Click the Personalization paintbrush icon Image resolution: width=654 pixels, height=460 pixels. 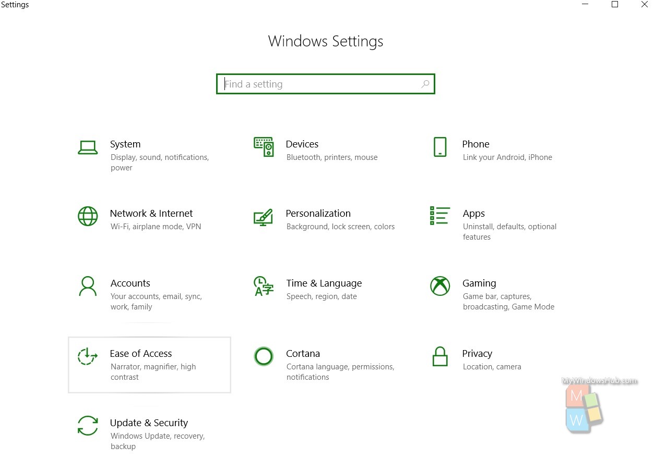263,217
